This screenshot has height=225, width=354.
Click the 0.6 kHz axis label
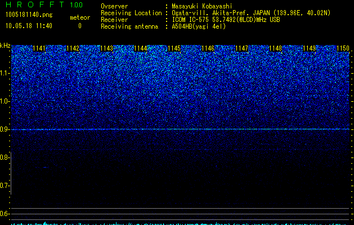pyautogui.click(x=5, y=214)
